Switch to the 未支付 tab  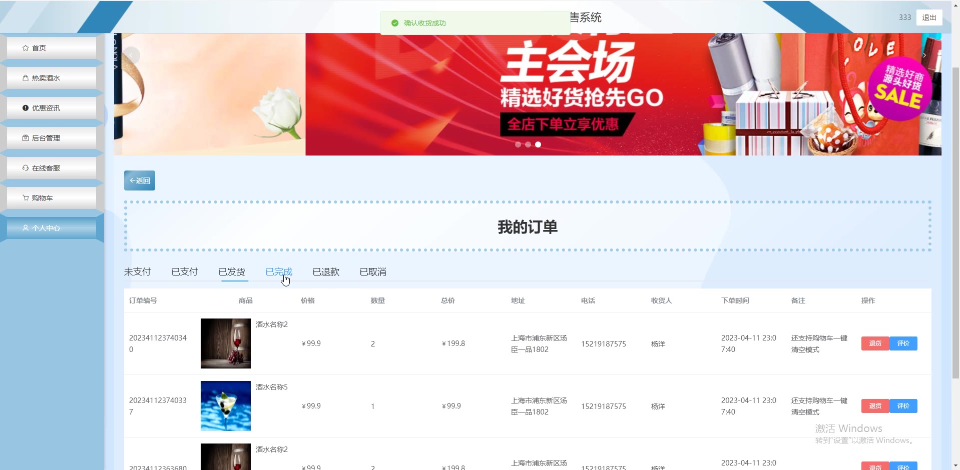coord(138,272)
